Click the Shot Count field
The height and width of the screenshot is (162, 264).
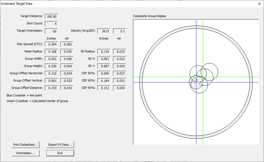(x=51, y=24)
